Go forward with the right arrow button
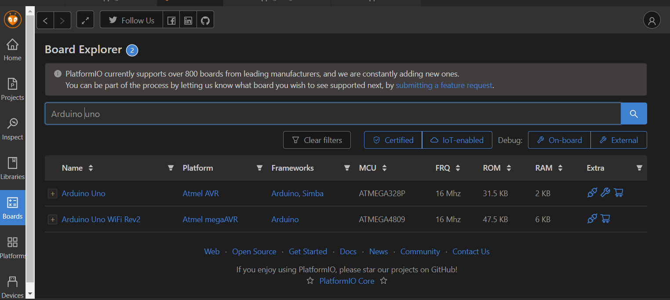This screenshot has width=670, height=300. 62,20
